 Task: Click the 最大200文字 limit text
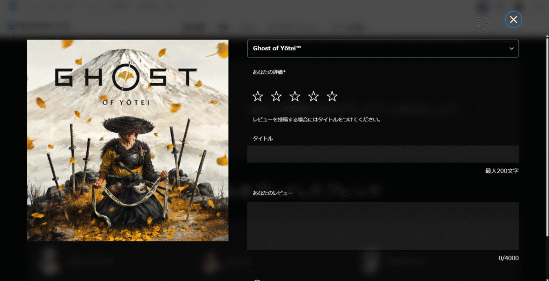coord(502,171)
